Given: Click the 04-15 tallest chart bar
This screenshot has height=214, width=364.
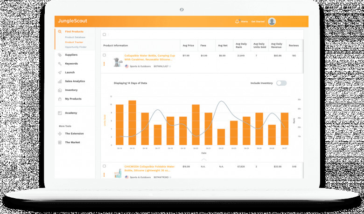Looking at the screenshot, I should (133, 123).
